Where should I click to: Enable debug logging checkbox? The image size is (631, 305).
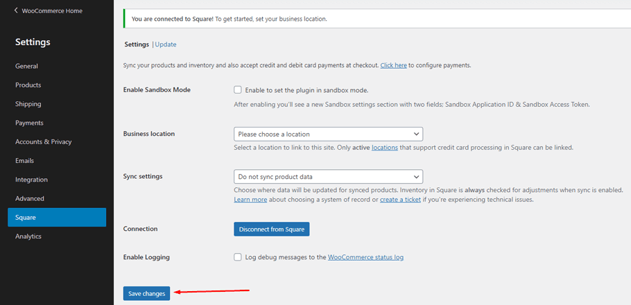pyautogui.click(x=238, y=257)
